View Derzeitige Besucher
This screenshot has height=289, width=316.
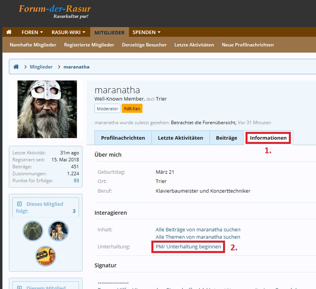coord(144,45)
